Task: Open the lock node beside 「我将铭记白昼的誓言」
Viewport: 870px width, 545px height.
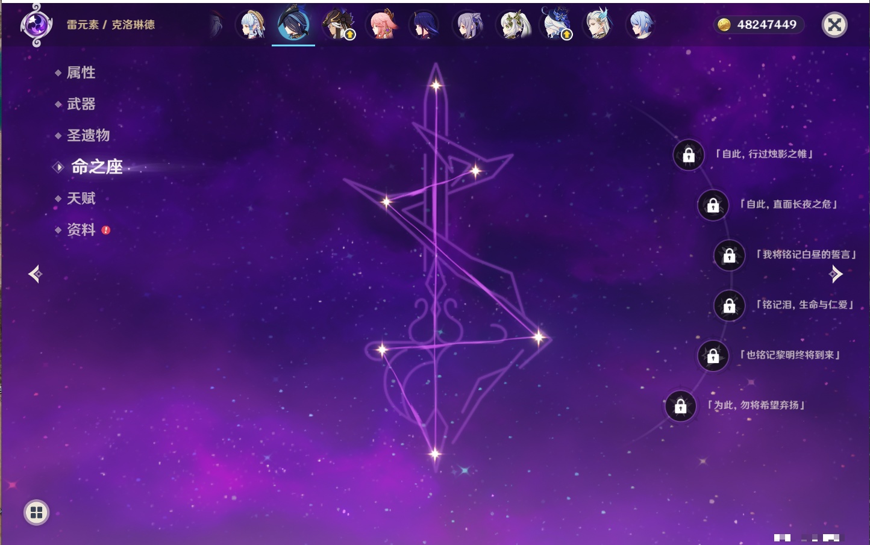Action: [729, 255]
